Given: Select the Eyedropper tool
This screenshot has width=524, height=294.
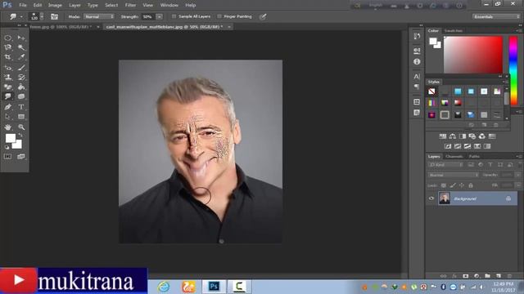Looking at the screenshot, I should (21, 57).
